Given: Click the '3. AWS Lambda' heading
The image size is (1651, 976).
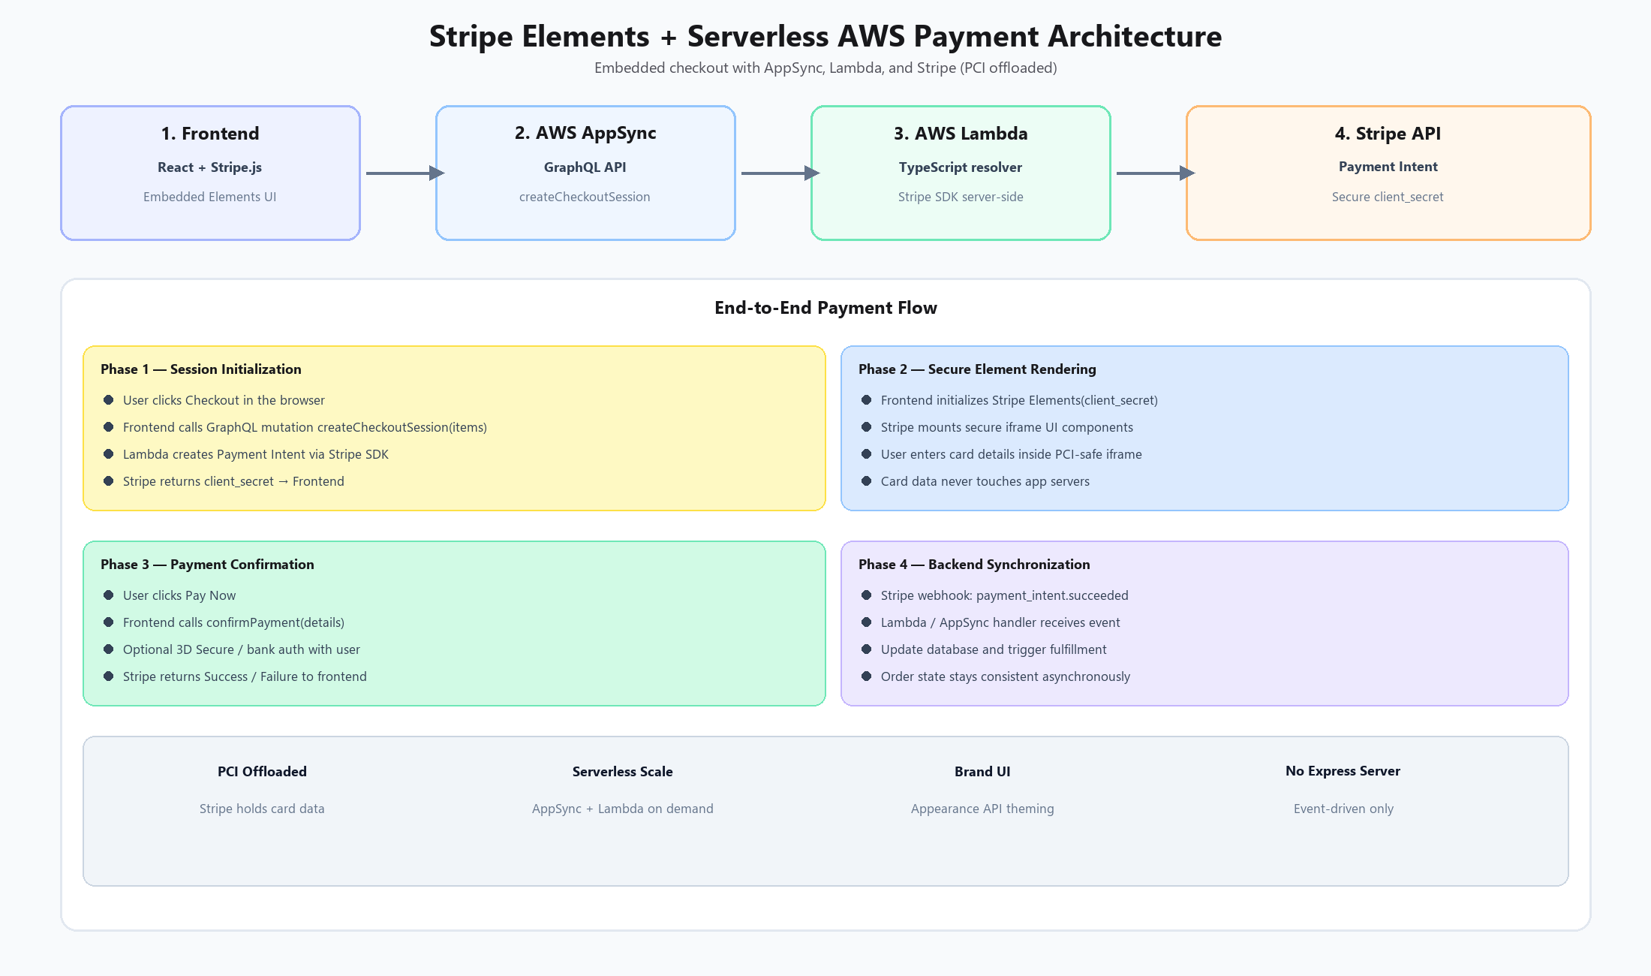Looking at the screenshot, I should tap(961, 133).
